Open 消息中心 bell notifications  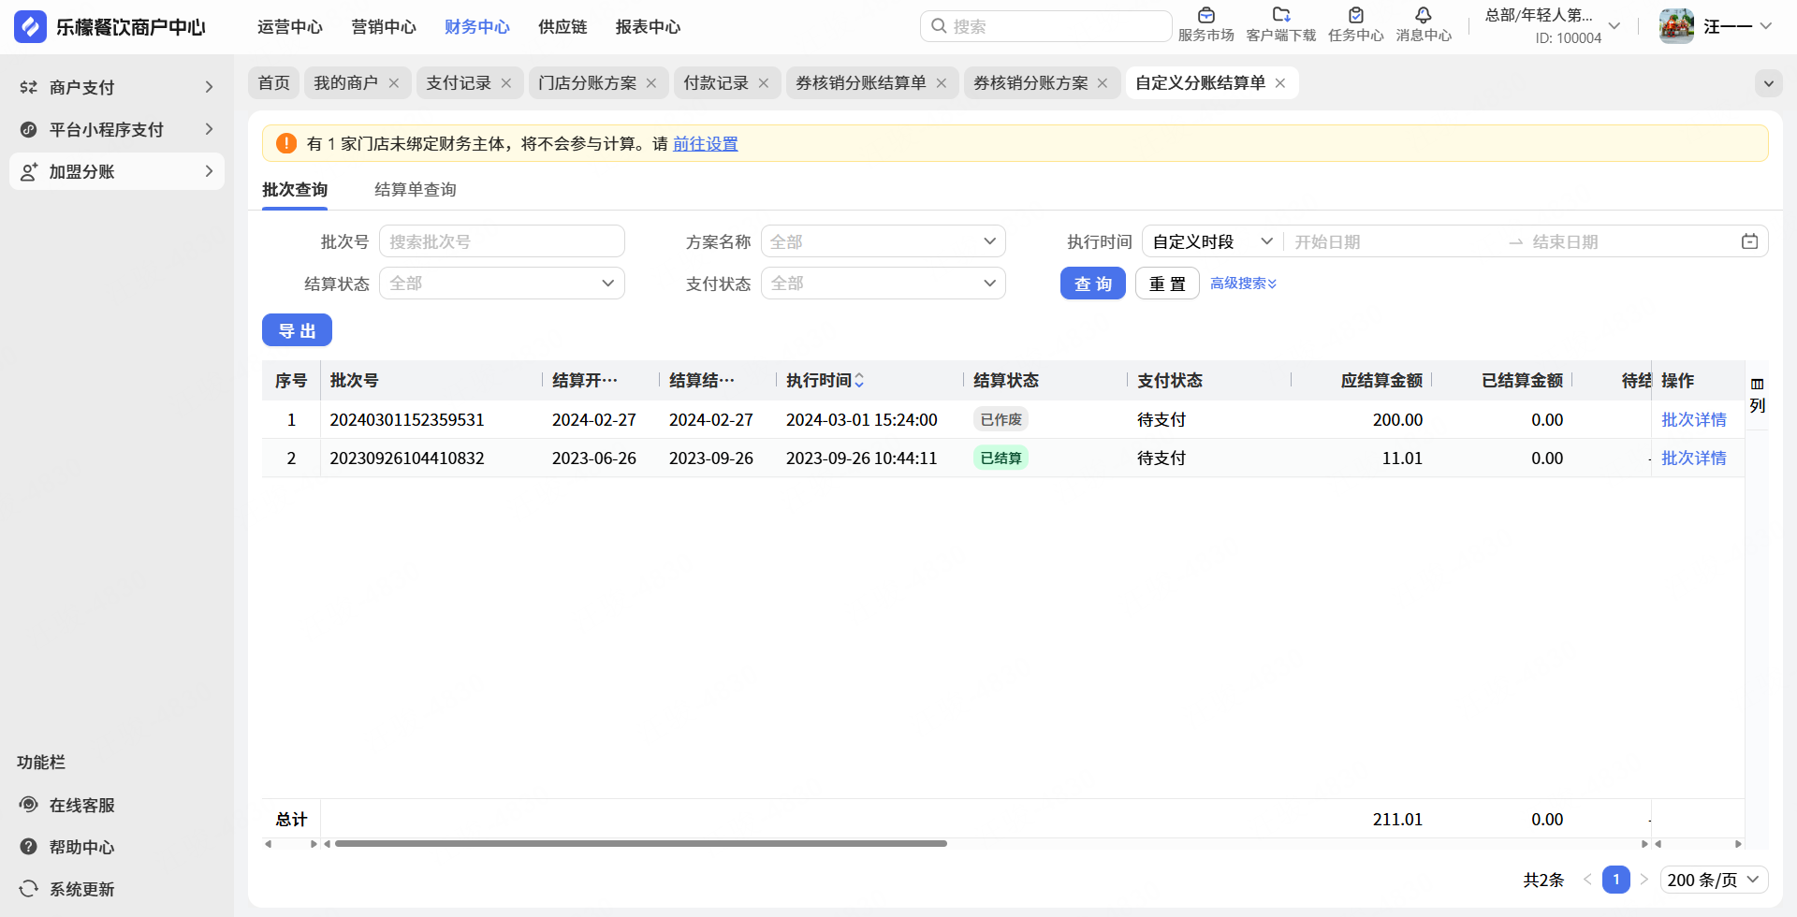pyautogui.click(x=1423, y=16)
